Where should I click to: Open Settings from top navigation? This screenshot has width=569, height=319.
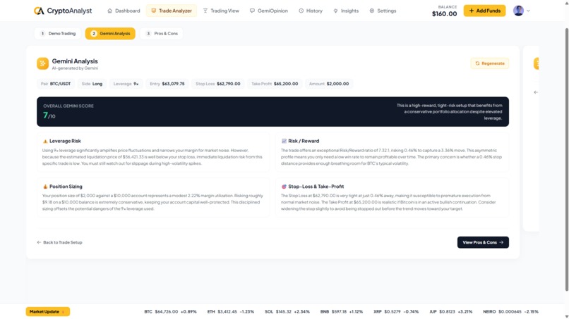coord(383,11)
